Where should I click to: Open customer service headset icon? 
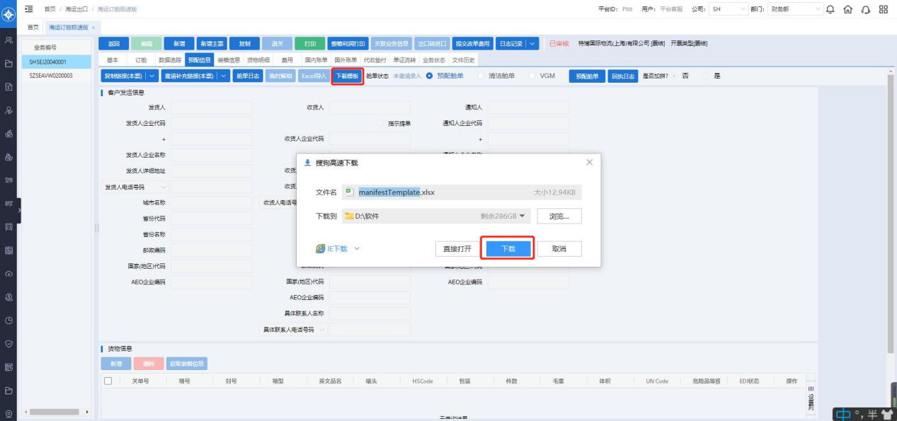click(864, 9)
